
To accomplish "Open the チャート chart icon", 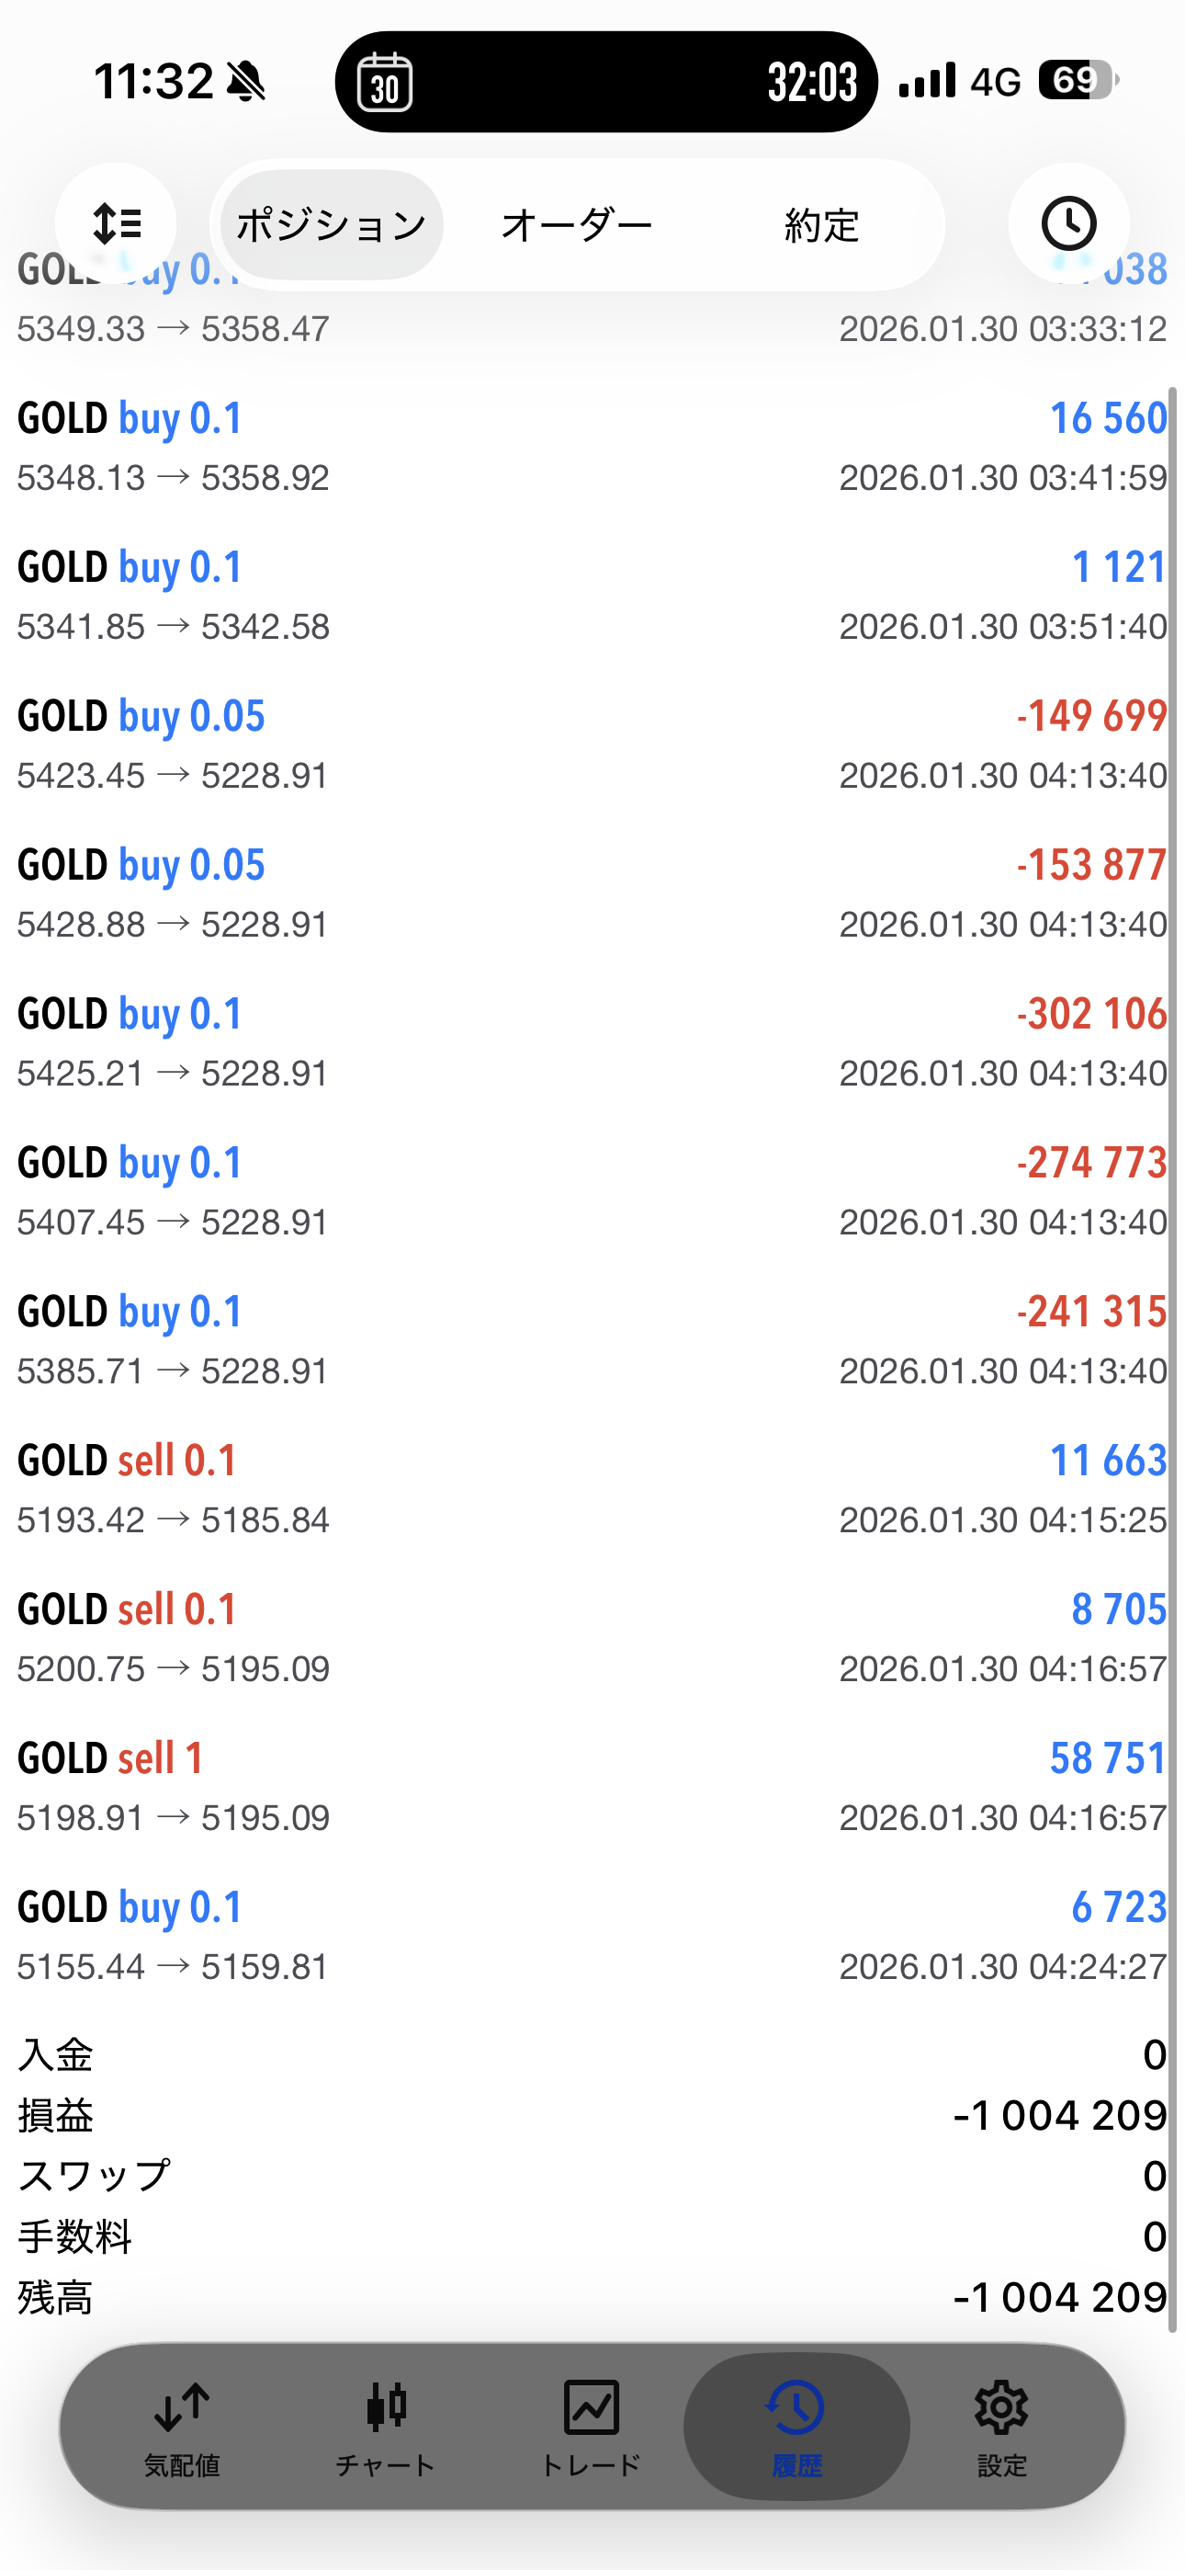I will tap(386, 2427).
